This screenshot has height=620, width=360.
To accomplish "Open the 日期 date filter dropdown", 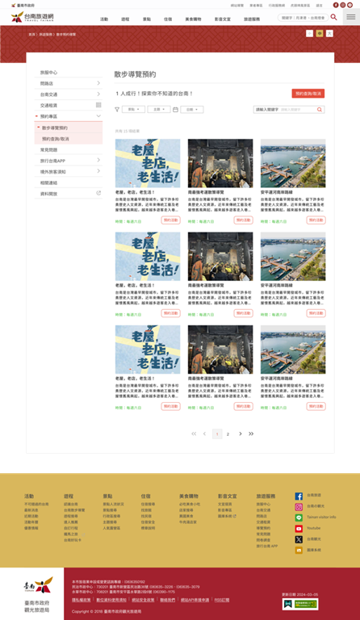I will tap(192, 110).
